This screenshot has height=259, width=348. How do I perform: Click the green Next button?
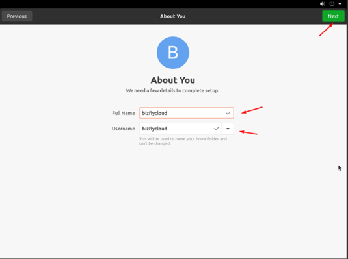333,16
